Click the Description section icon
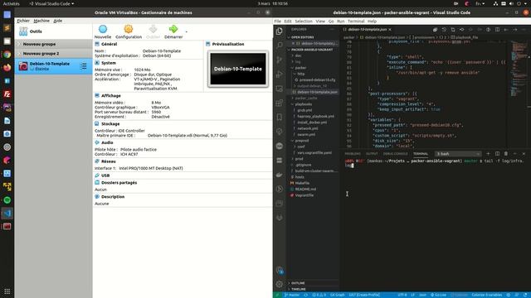The image size is (531, 298). tap(97, 197)
